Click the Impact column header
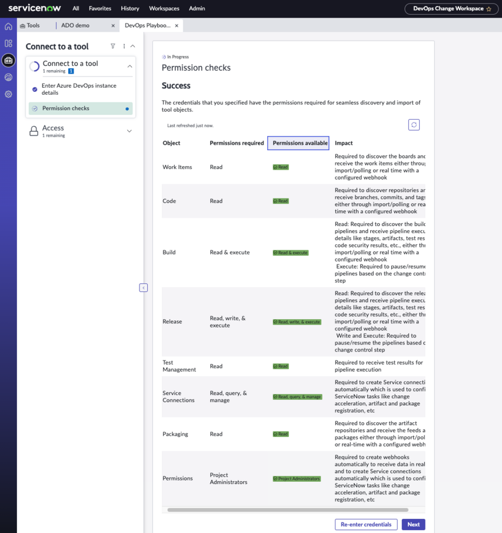Viewport: 502px width, 533px height. click(x=344, y=143)
